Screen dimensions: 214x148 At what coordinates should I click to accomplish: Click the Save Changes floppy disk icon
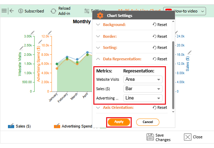(150, 137)
